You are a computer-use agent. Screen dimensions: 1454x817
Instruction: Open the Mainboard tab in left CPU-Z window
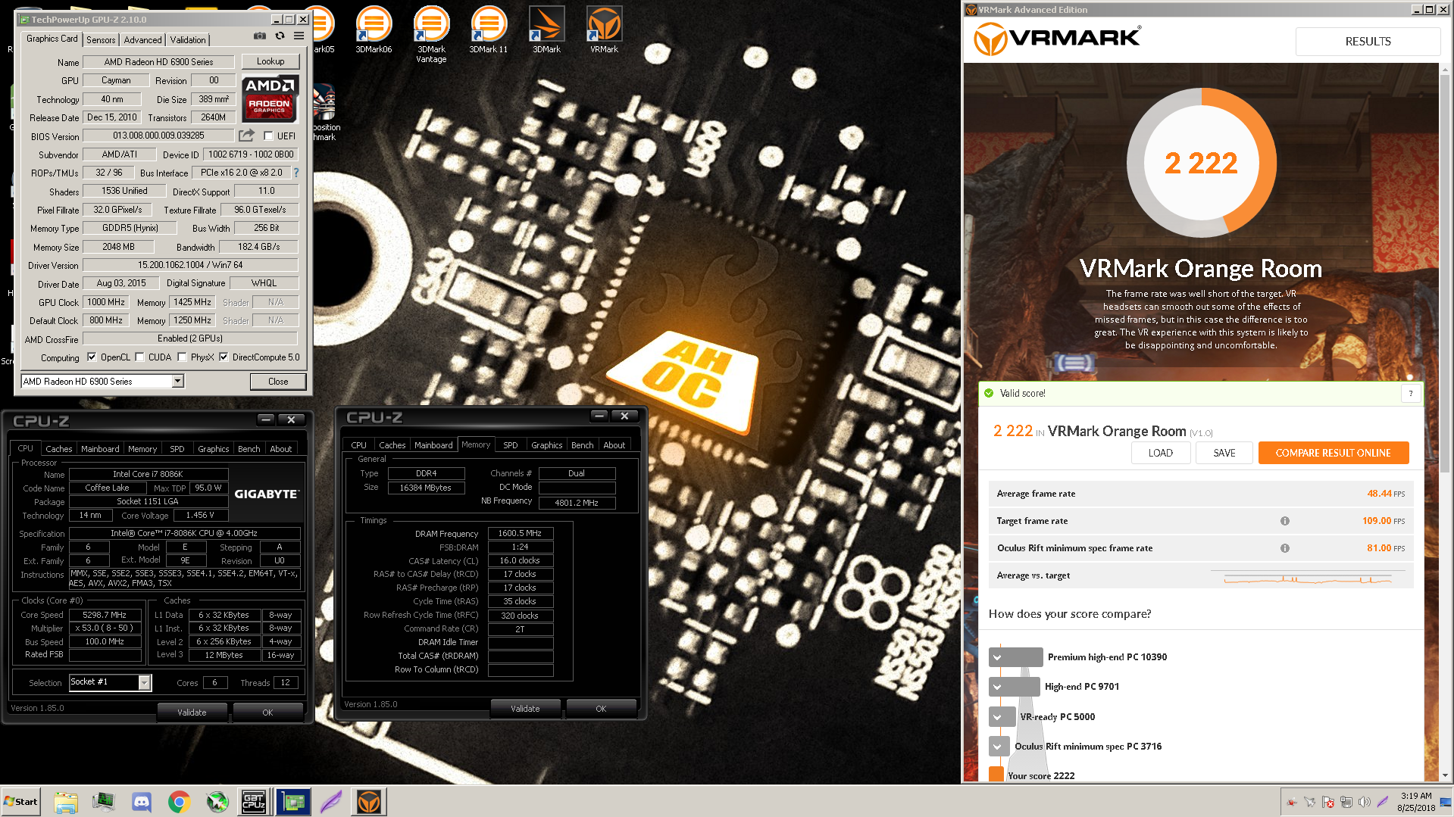coord(100,449)
